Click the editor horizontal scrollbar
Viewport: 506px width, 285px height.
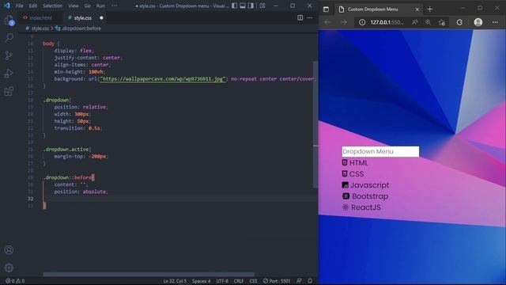[149, 275]
